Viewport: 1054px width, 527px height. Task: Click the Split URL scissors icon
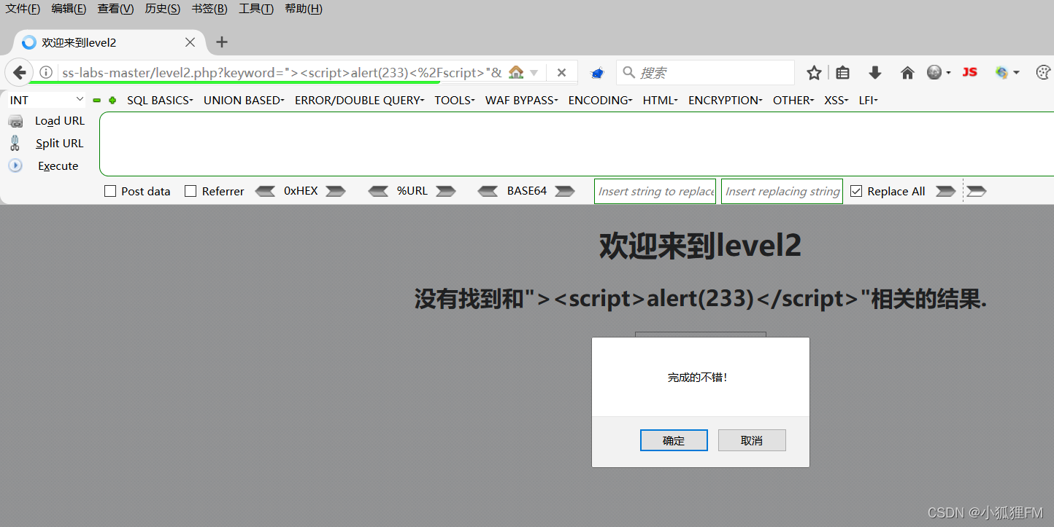pos(15,143)
